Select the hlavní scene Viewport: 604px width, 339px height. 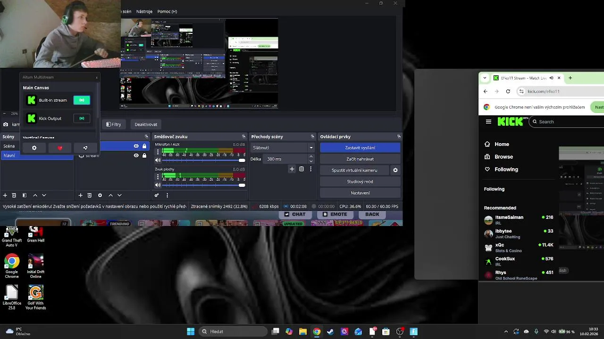[37, 155]
